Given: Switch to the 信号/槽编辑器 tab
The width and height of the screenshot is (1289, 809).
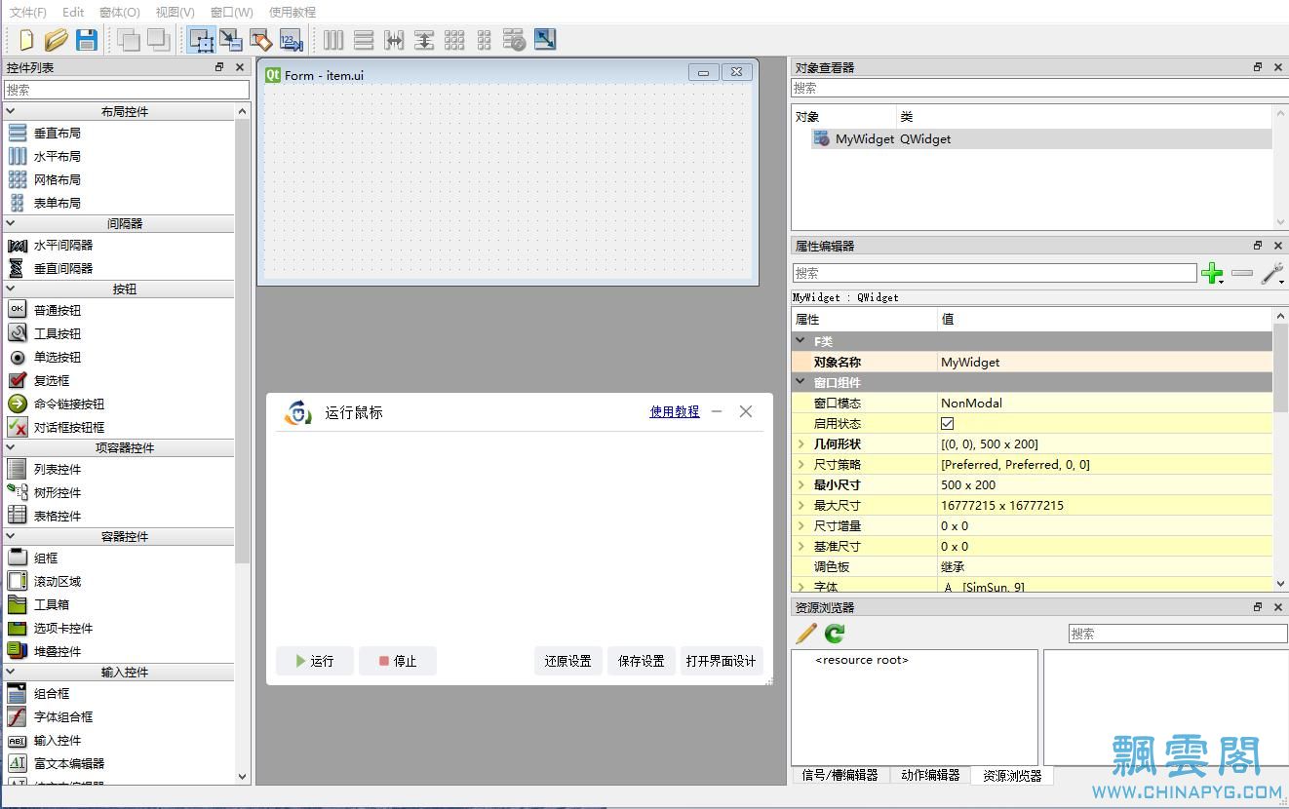Looking at the screenshot, I should 840,775.
